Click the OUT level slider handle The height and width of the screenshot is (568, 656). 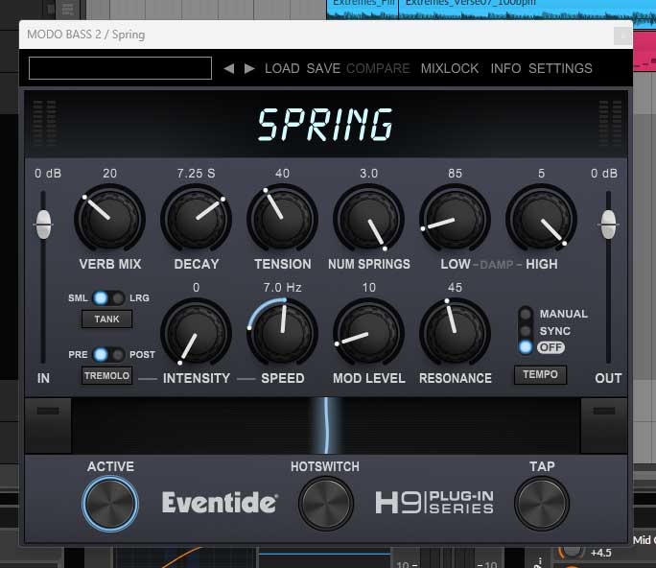pos(608,225)
